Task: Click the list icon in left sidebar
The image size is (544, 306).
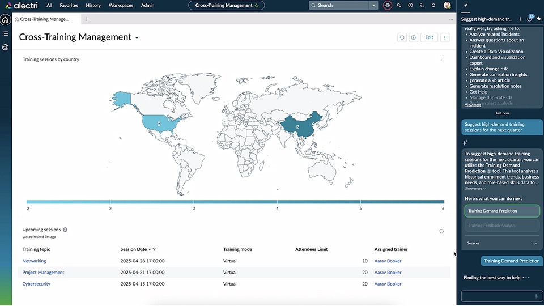Action: [x=5, y=33]
